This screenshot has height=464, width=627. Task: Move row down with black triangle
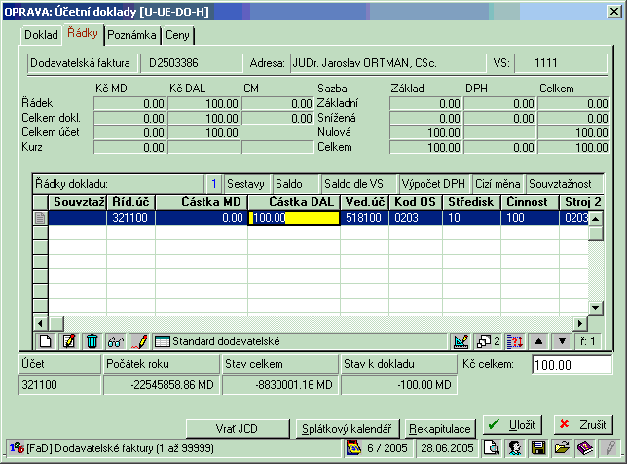coord(562,341)
